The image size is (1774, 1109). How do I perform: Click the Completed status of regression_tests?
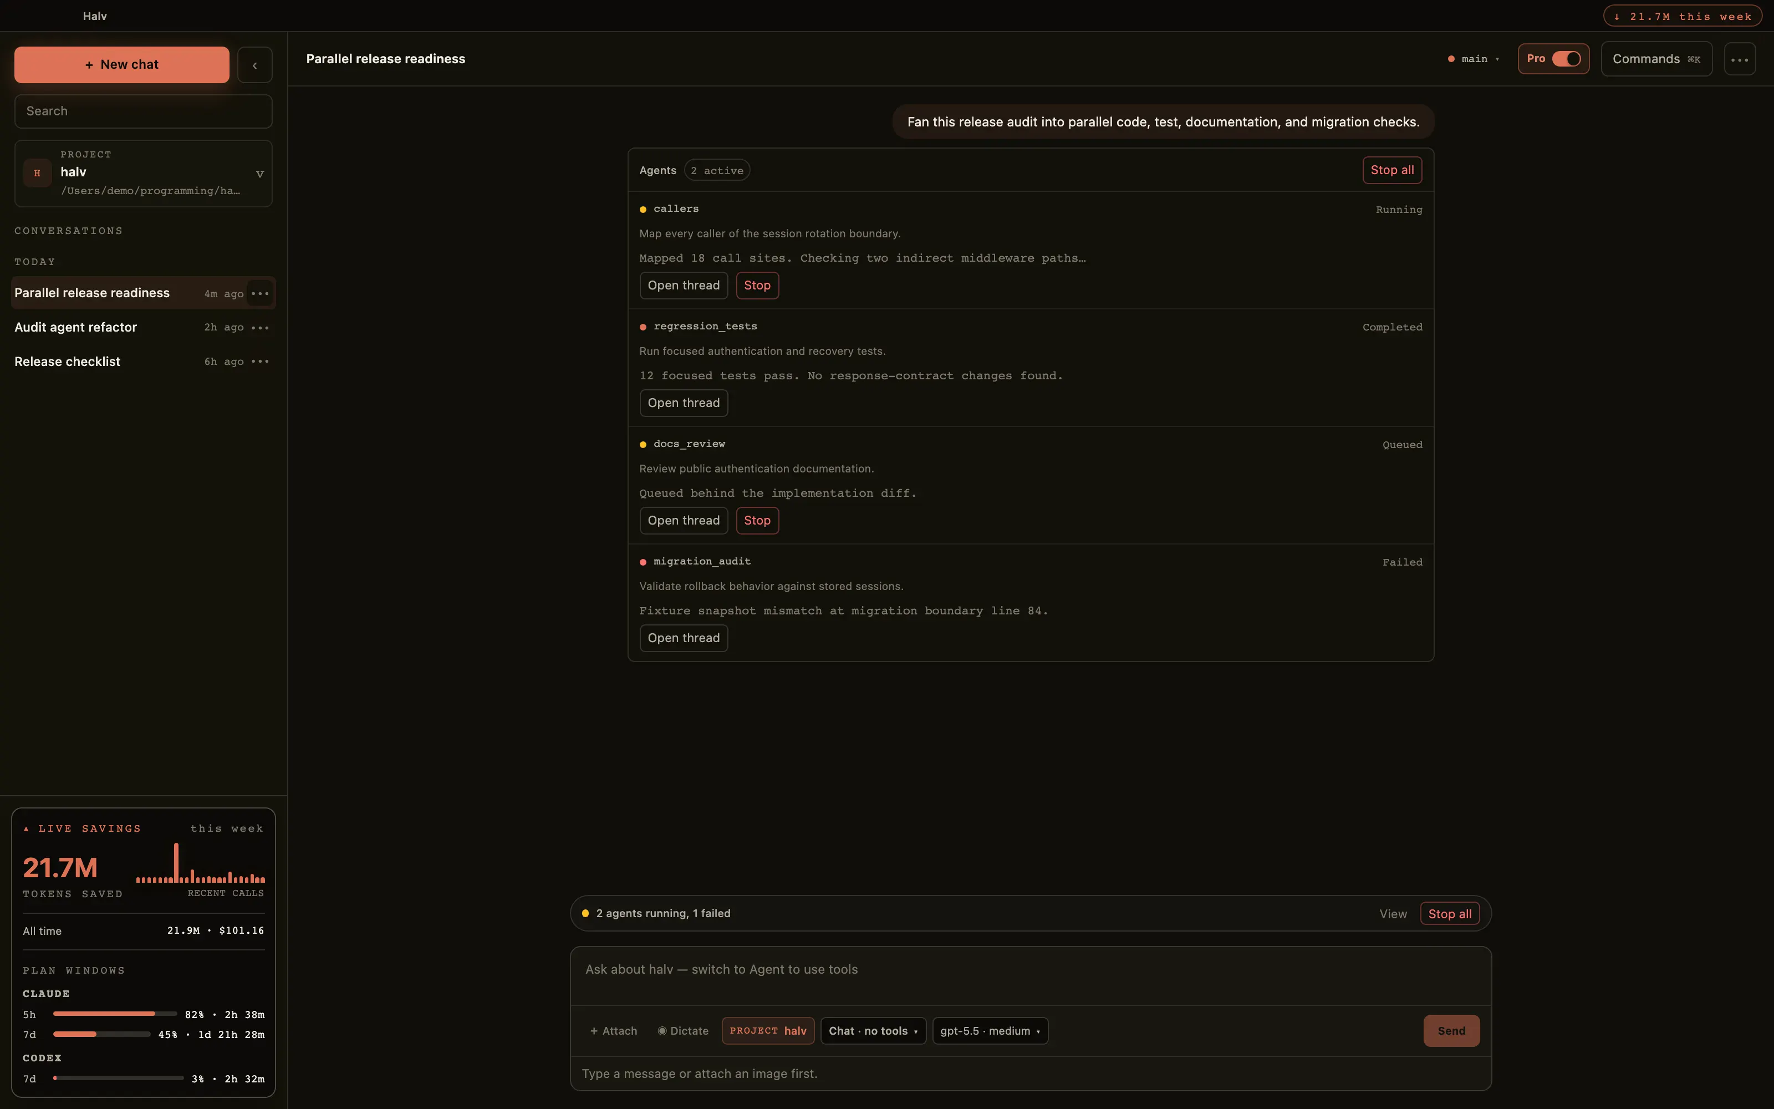1392,327
